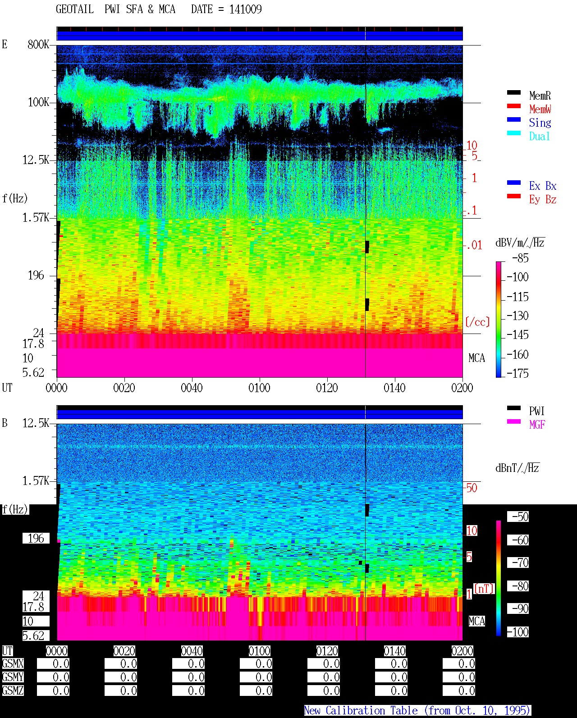
Task: Select the magenta MGF legend swatch
Action: (x=514, y=421)
